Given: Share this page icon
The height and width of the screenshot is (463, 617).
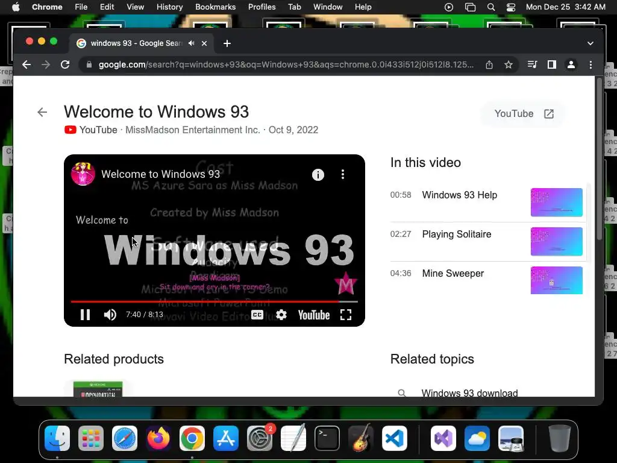Looking at the screenshot, I should pos(489,65).
